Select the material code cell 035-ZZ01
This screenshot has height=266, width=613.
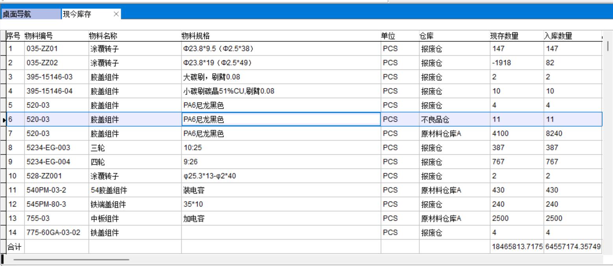[56, 49]
